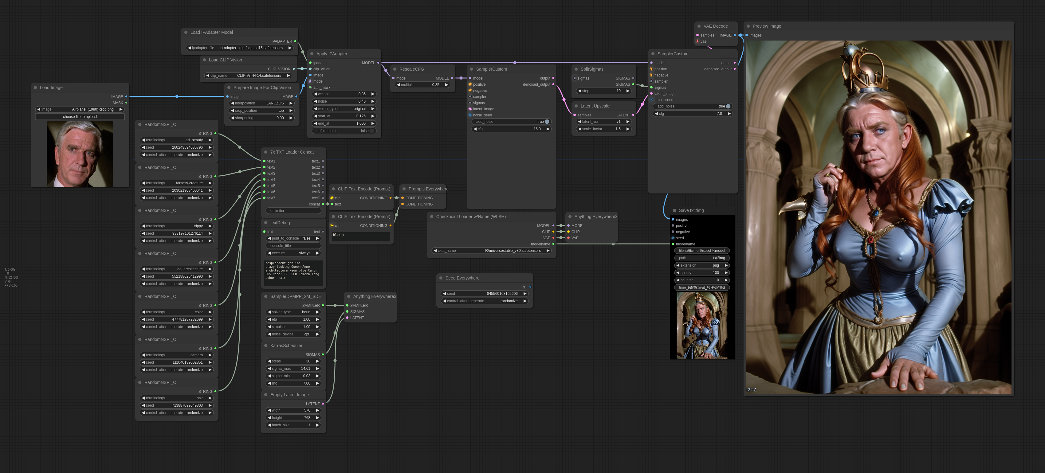
Task: Increase Latent Upscaler scale_factor with right arrow
Action: click(627, 129)
